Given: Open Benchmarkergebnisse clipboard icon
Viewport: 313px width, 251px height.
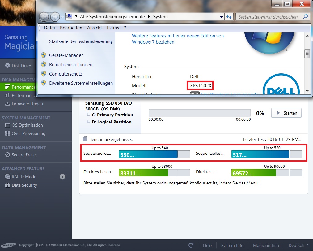Looking at the screenshot, I should tap(85, 139).
